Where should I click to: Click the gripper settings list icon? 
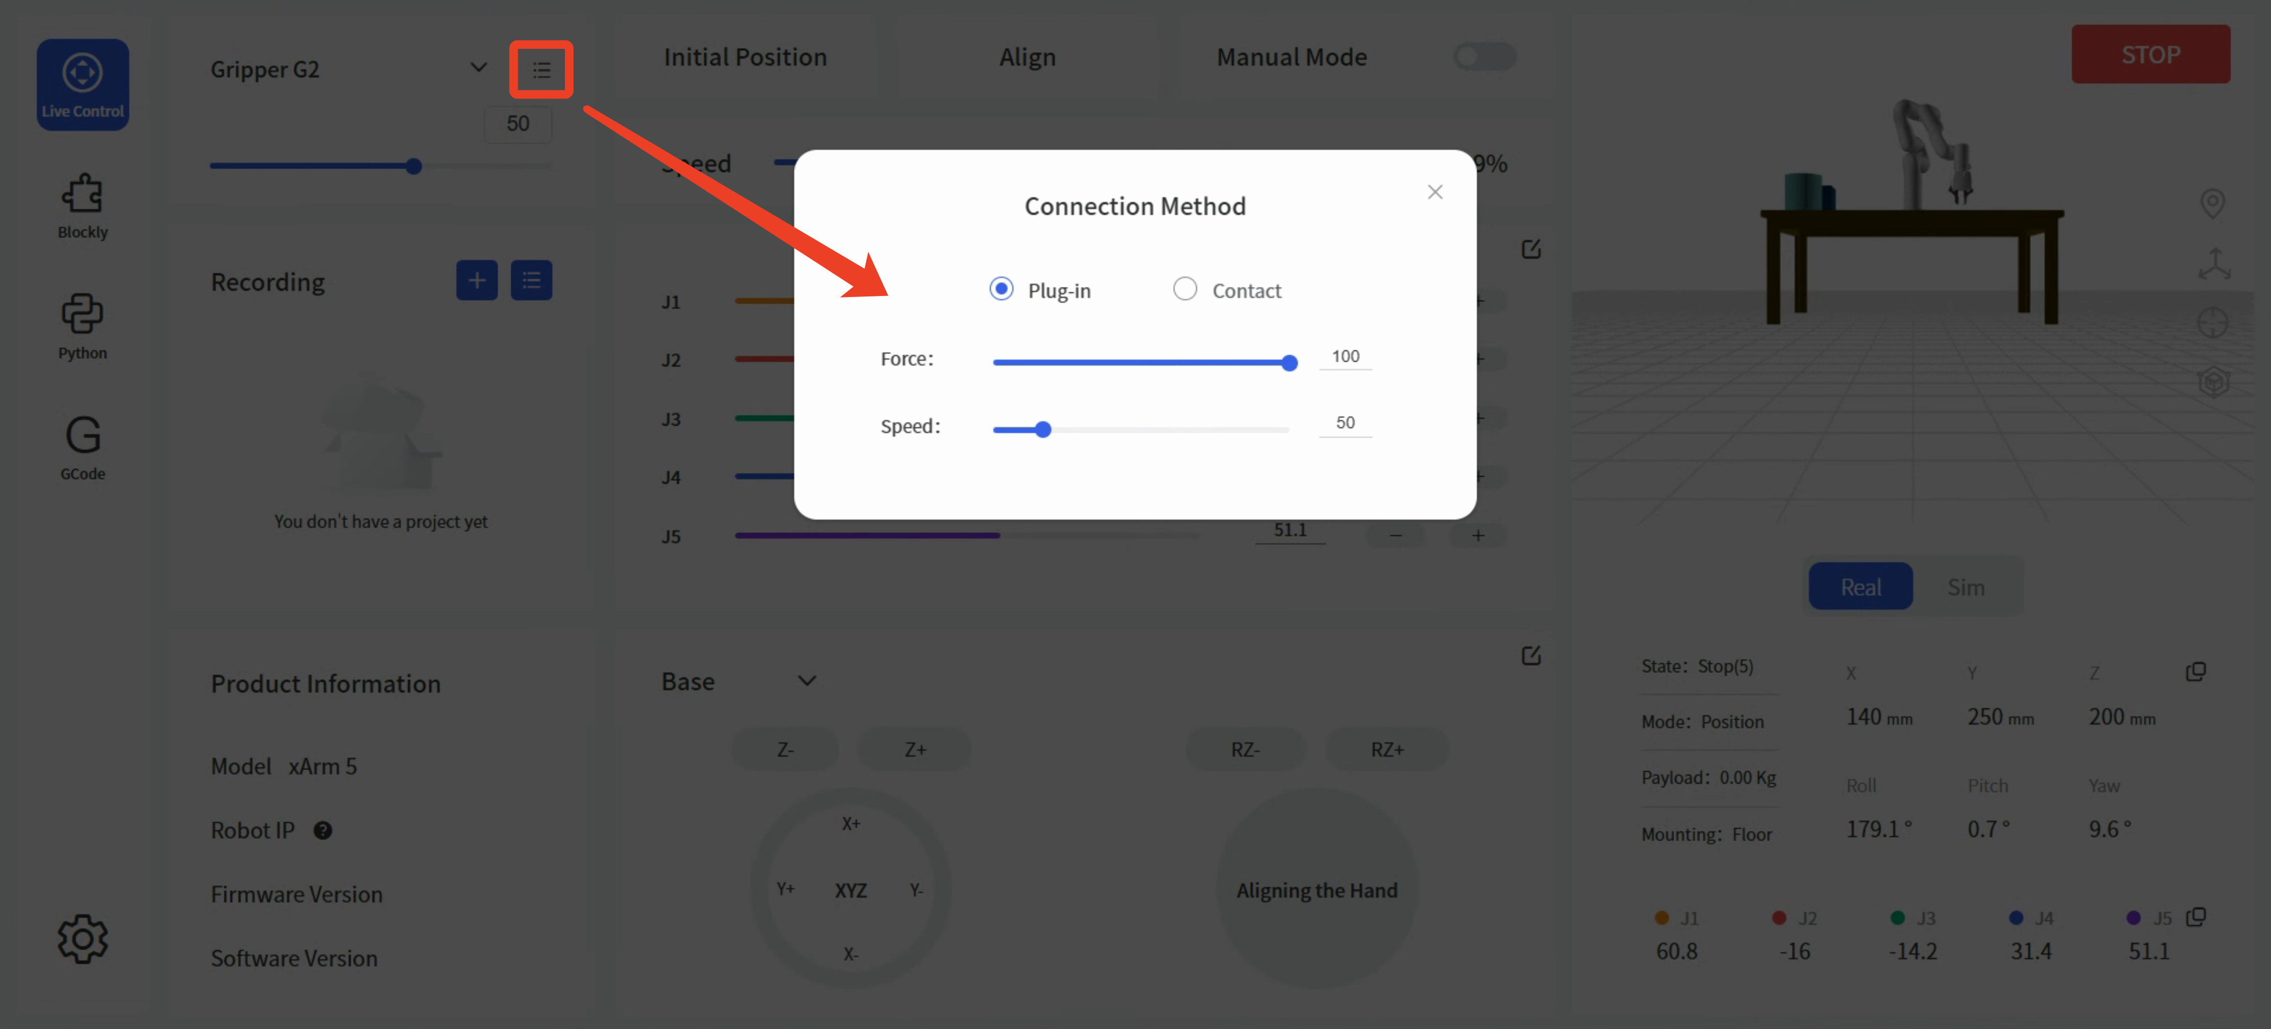point(541,70)
